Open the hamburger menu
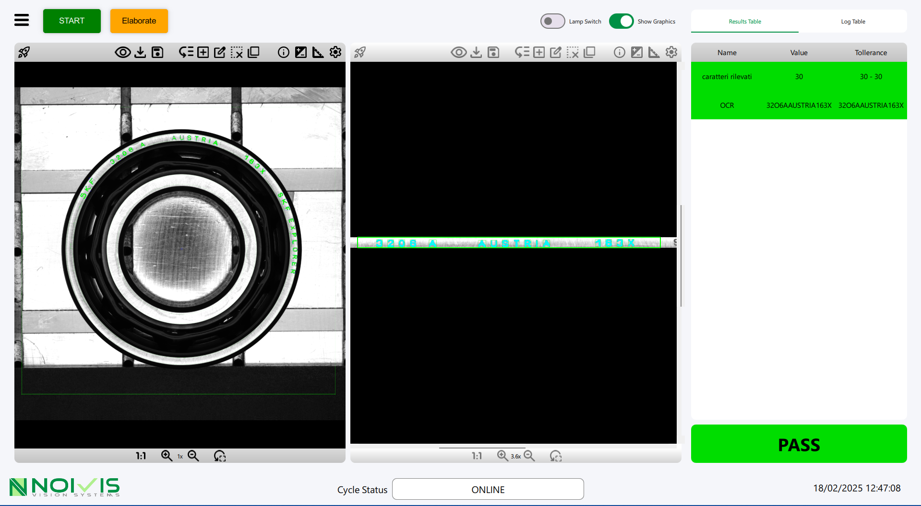Image resolution: width=921 pixels, height=506 pixels. pyautogui.click(x=22, y=20)
